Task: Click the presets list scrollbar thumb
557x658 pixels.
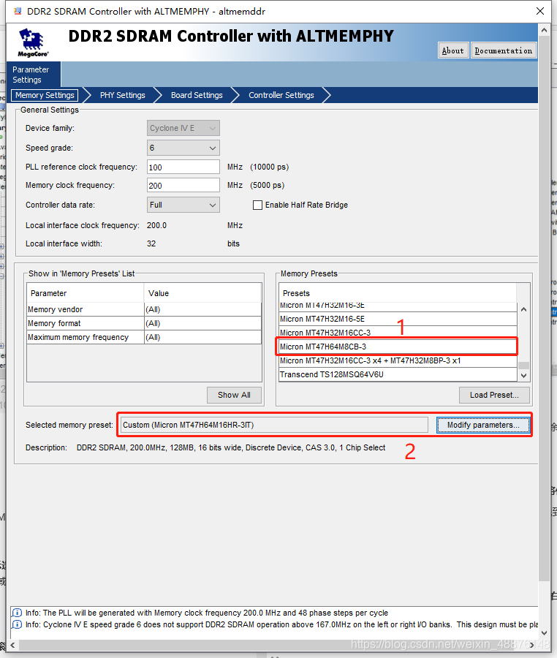Action: click(523, 366)
